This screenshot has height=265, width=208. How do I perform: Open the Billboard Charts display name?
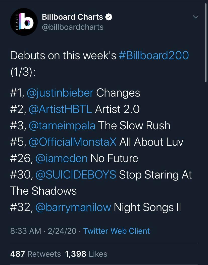tap(72, 17)
